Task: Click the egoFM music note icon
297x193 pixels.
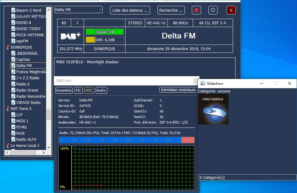Action: coord(13,41)
